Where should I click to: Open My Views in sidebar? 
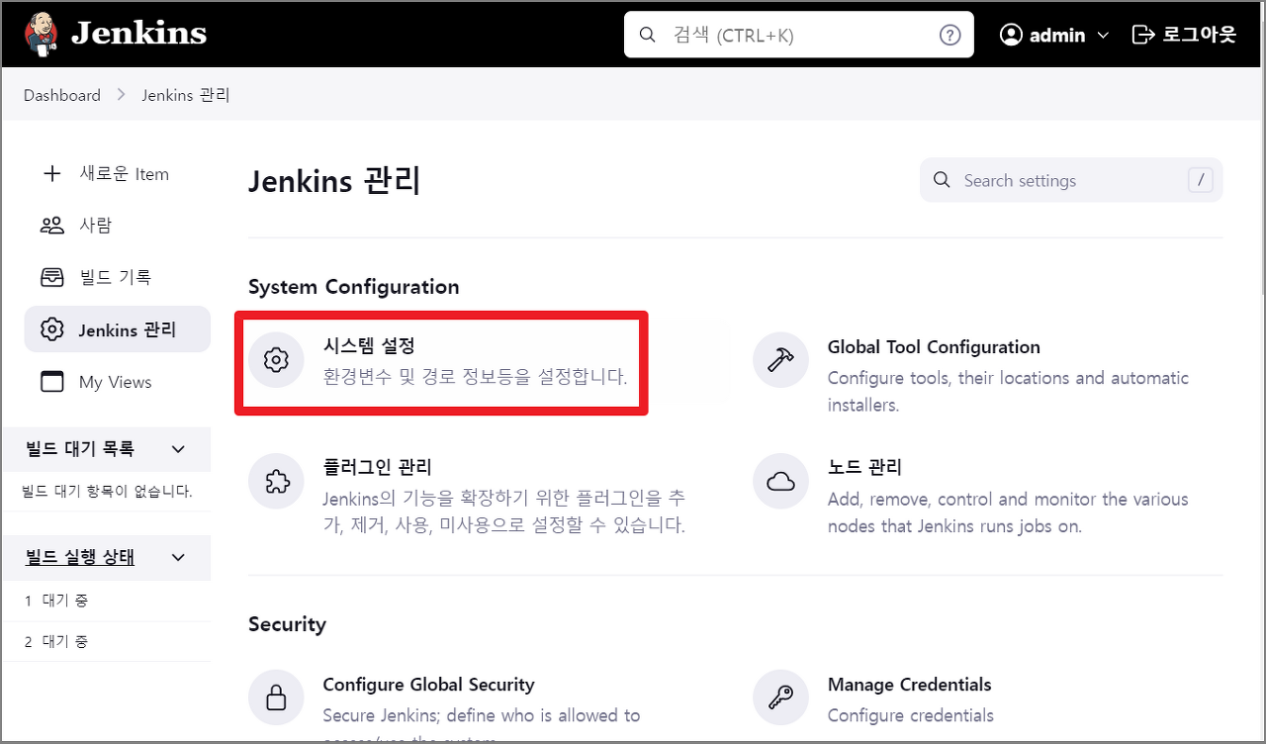pyautogui.click(x=117, y=382)
